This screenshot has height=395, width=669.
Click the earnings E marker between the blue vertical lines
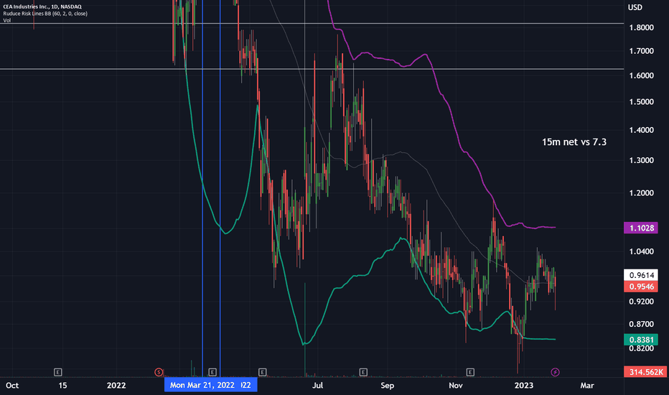click(x=212, y=372)
